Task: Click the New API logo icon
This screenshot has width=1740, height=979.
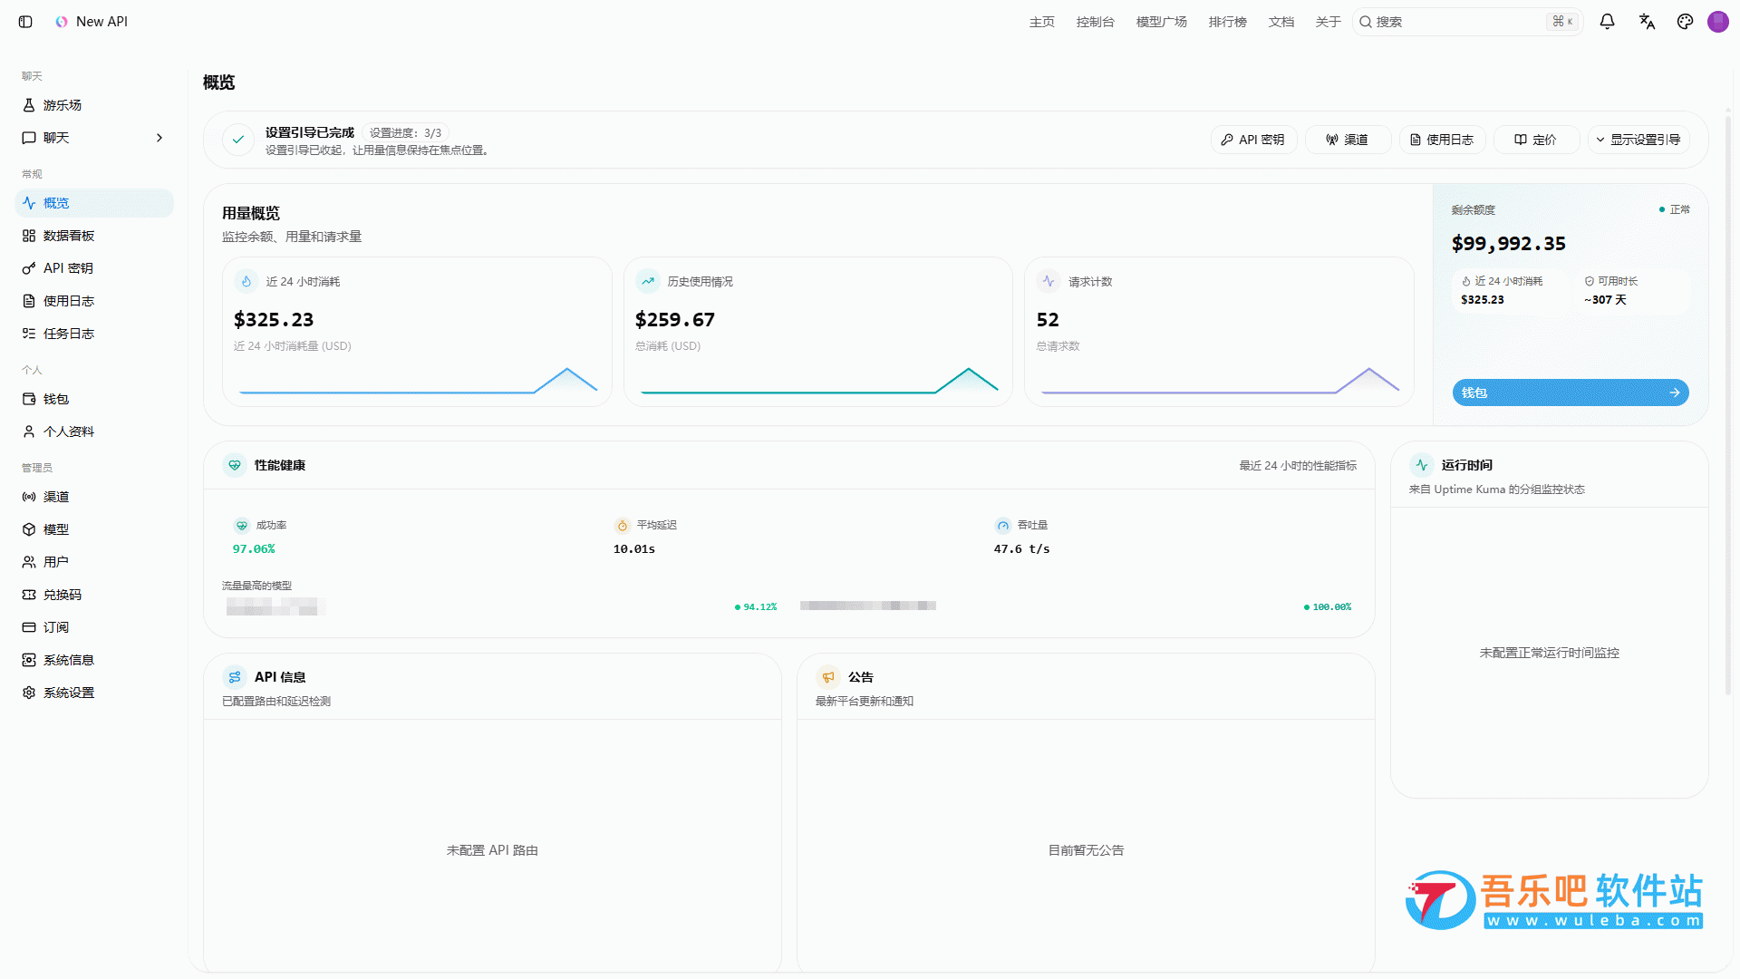Action: (62, 22)
